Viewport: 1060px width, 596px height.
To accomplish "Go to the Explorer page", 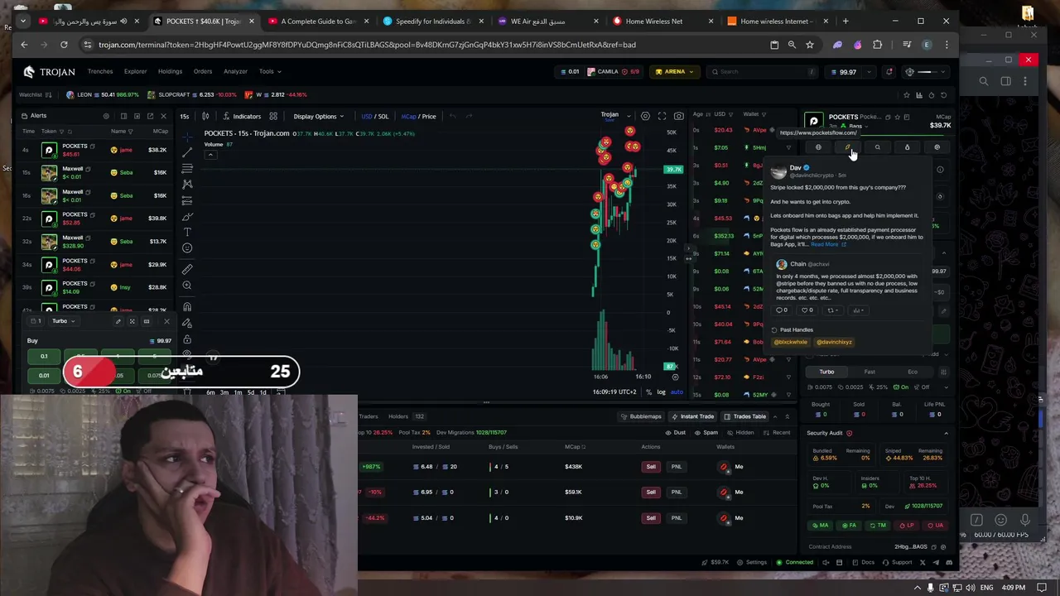I will 135,71.
